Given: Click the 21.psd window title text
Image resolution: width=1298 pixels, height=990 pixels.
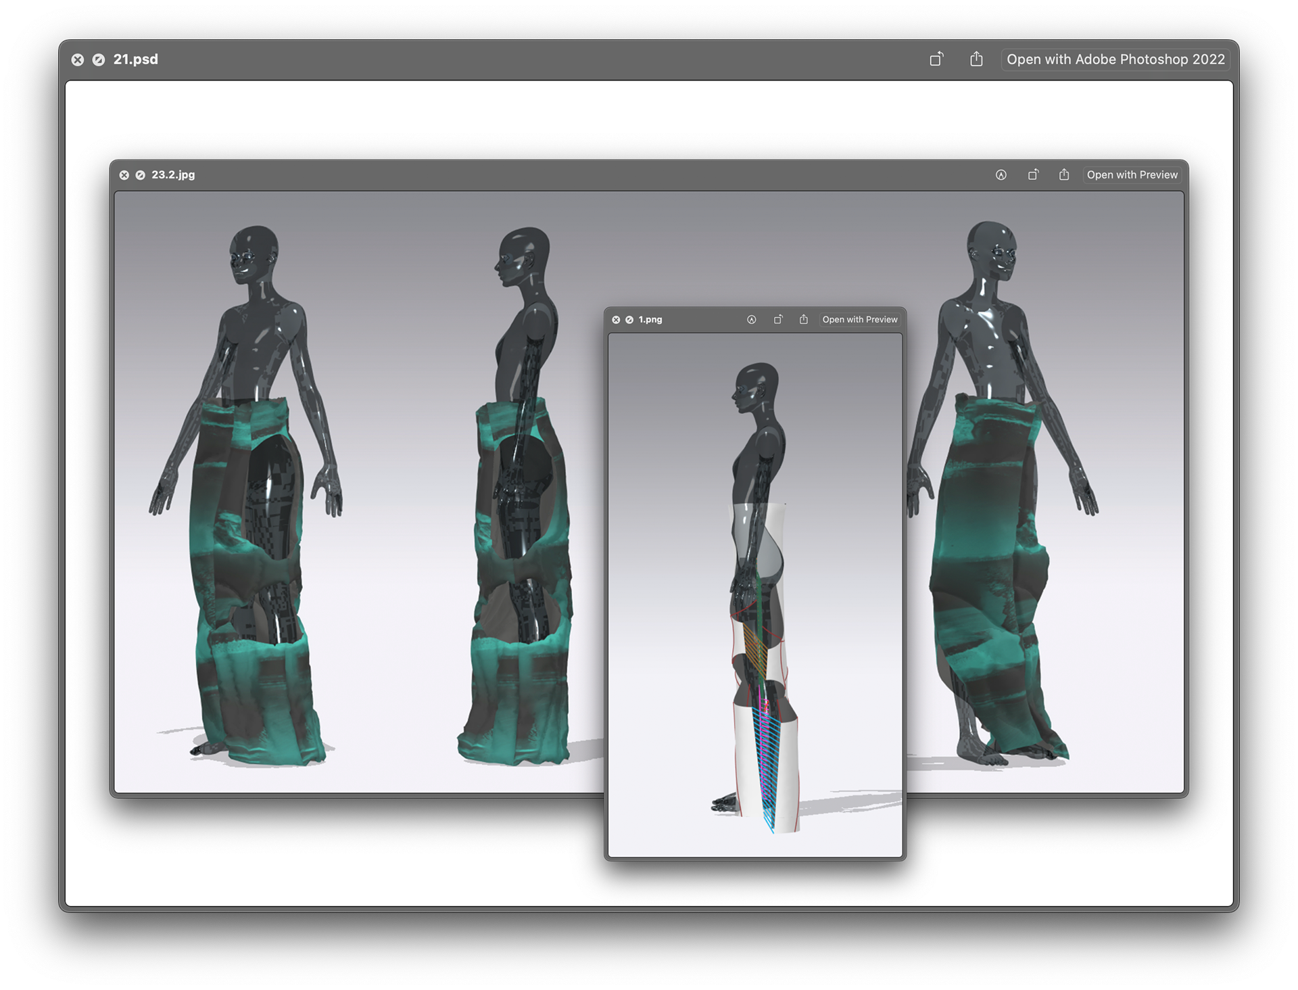Looking at the screenshot, I should (135, 60).
